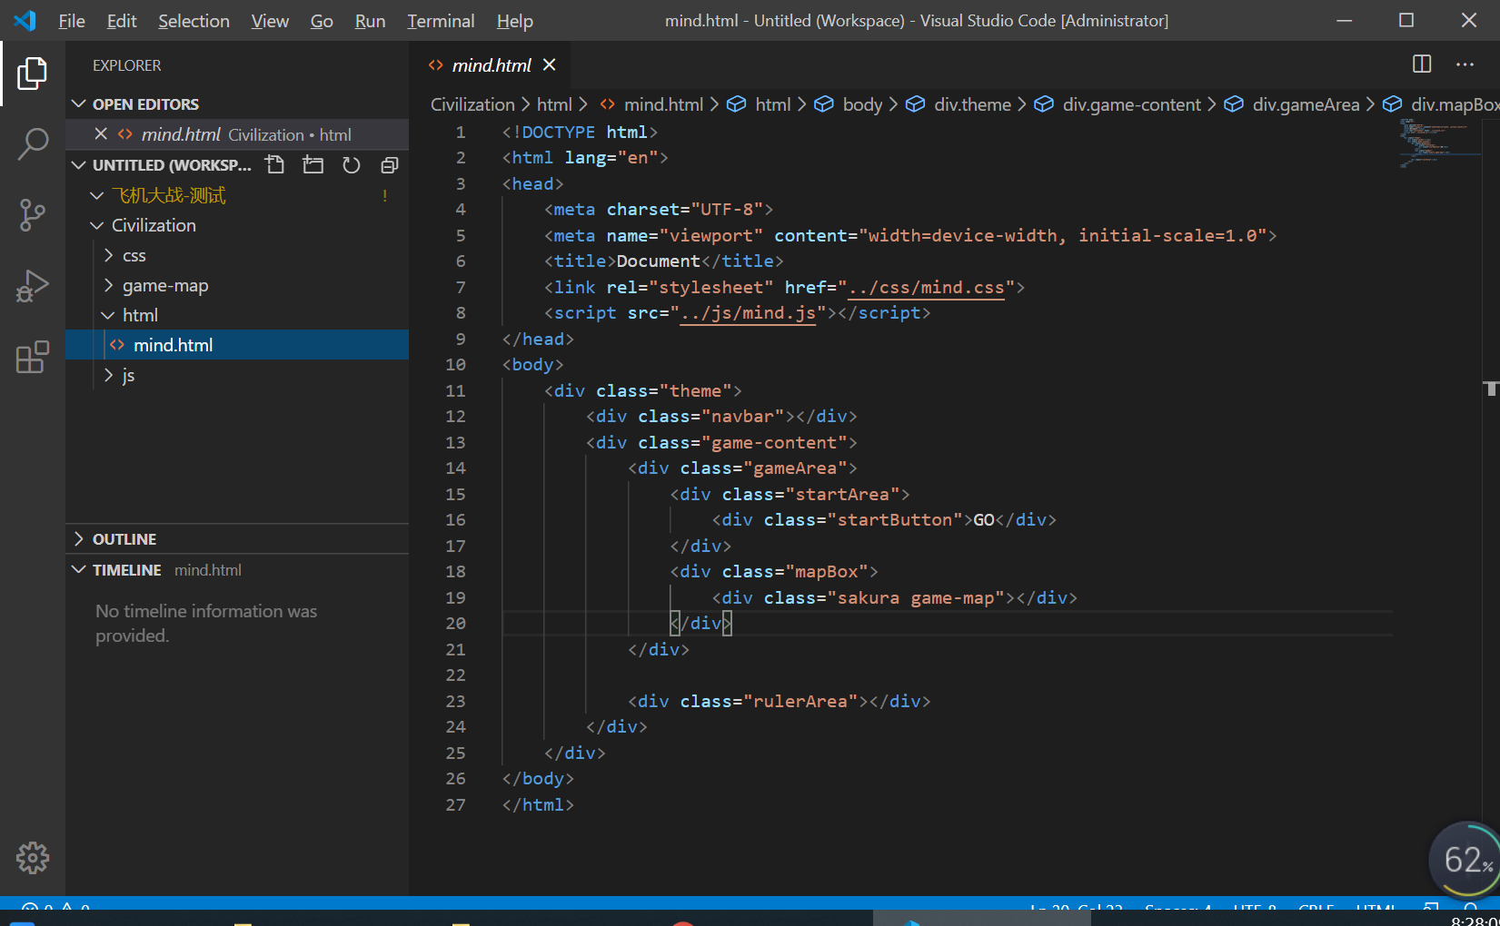The height and width of the screenshot is (926, 1500).
Task: Click the startButton GO text on line 16
Action: [984, 519]
